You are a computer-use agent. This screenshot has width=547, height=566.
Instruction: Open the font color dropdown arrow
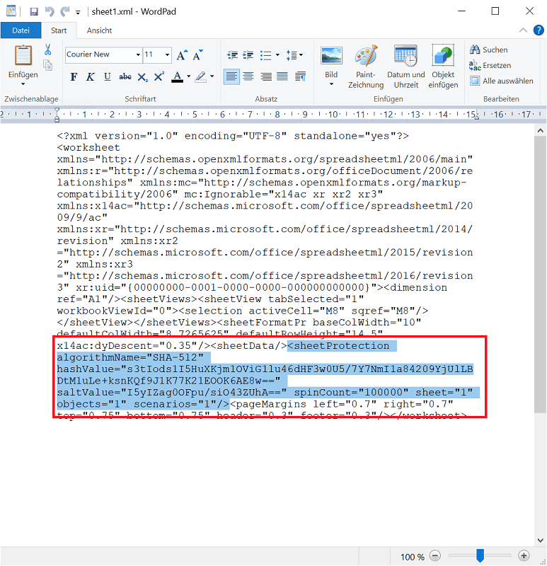[x=188, y=76]
